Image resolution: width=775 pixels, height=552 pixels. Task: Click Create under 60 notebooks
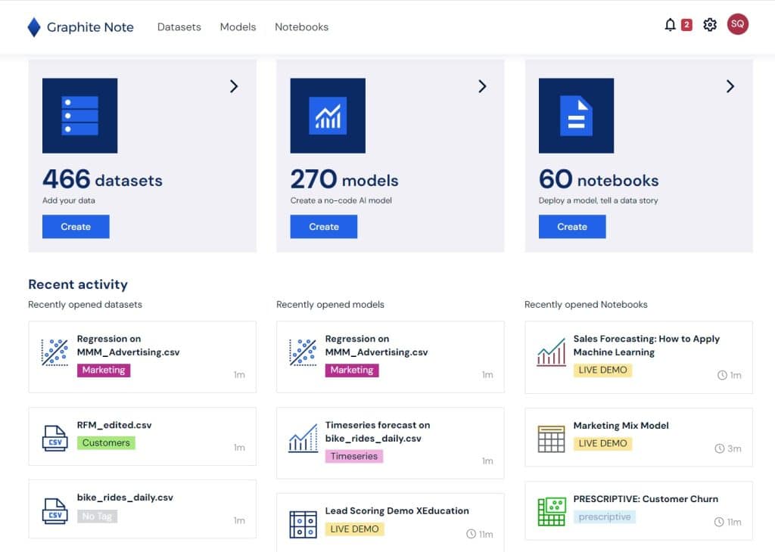click(571, 226)
